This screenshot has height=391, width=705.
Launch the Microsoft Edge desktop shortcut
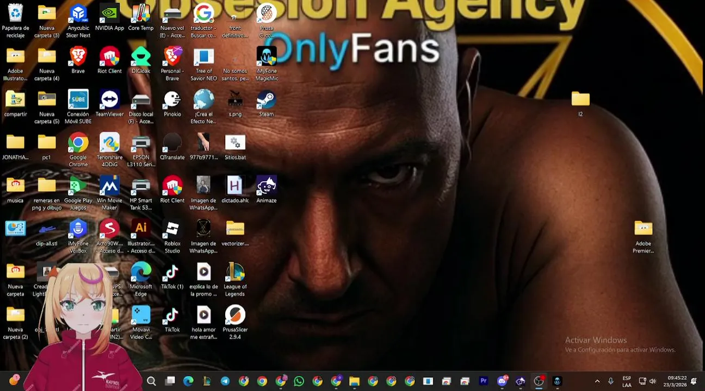point(141,280)
